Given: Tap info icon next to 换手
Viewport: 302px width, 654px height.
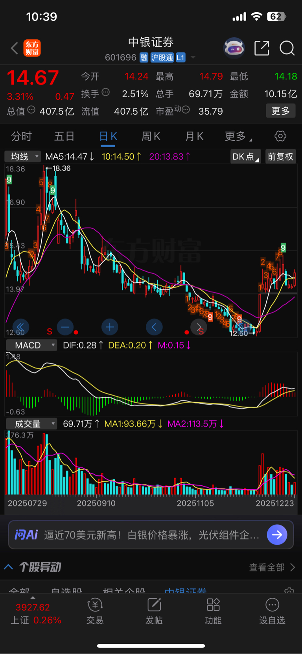Looking at the screenshot, I should click(x=106, y=92).
